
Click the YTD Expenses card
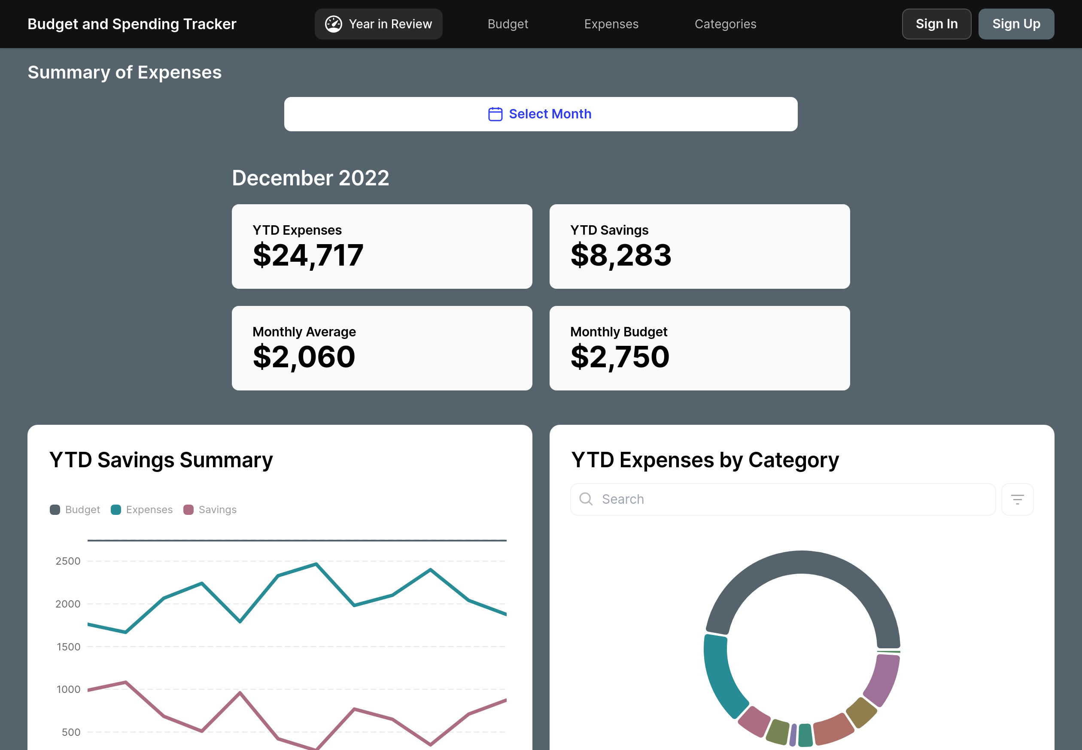[x=381, y=246]
